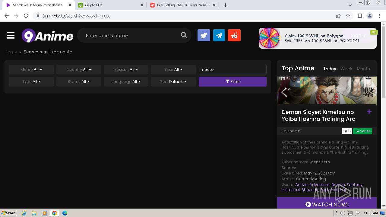This screenshot has height=217, width=386.
Task: Reload the page
Action: 26,16
